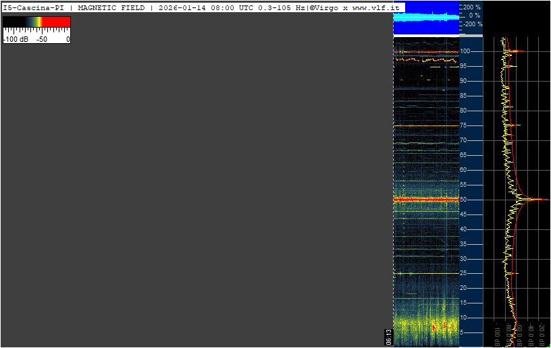Click the 5 Hz frequency axis label
The width and height of the screenshot is (551, 348).
pos(462,332)
